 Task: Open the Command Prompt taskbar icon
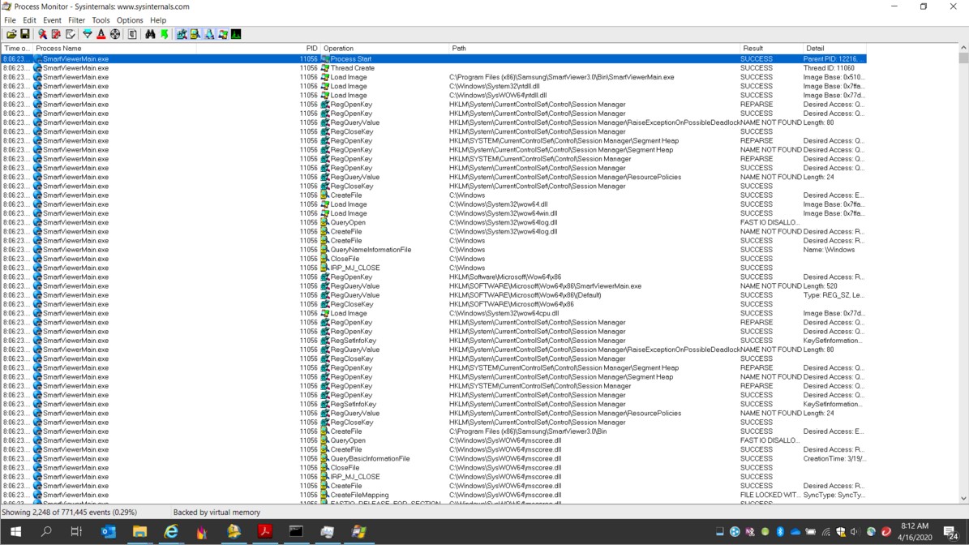(x=297, y=531)
